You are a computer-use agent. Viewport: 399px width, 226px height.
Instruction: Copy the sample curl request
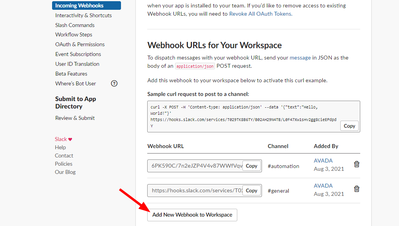pyautogui.click(x=349, y=126)
